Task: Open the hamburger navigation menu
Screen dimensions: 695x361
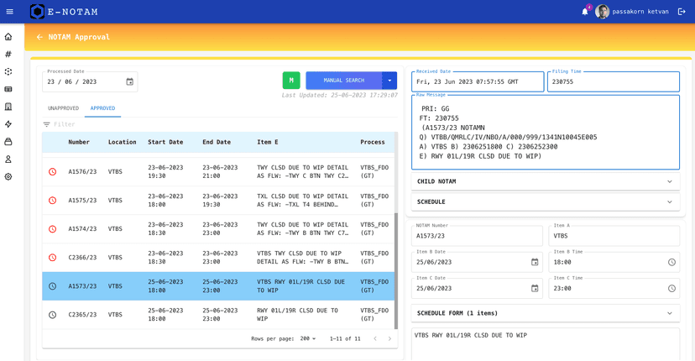Action: pyautogui.click(x=10, y=12)
